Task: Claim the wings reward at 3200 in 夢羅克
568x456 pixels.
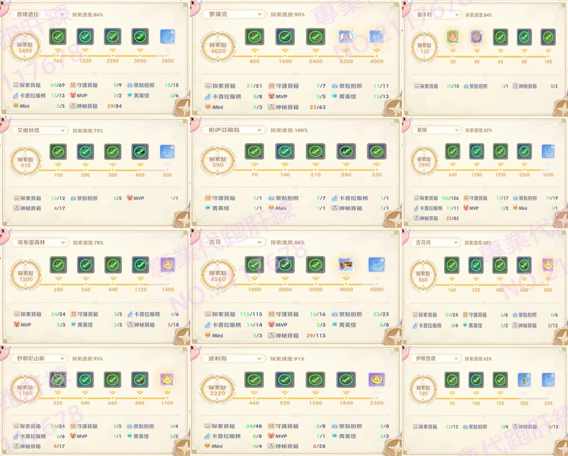Action: (346, 38)
